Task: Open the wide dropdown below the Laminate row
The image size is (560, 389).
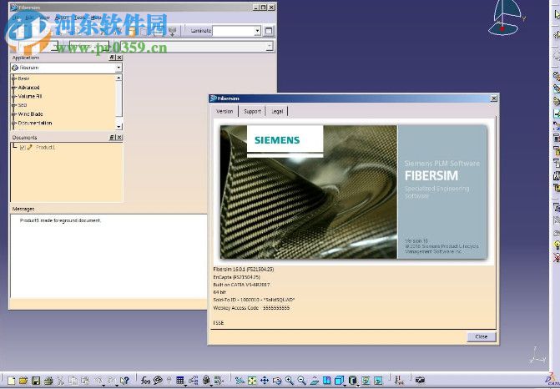Action: tap(270, 46)
